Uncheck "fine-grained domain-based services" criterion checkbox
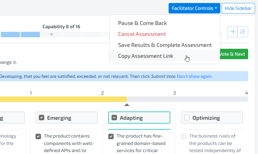This screenshot has width=258, height=154. tap(111, 136)
